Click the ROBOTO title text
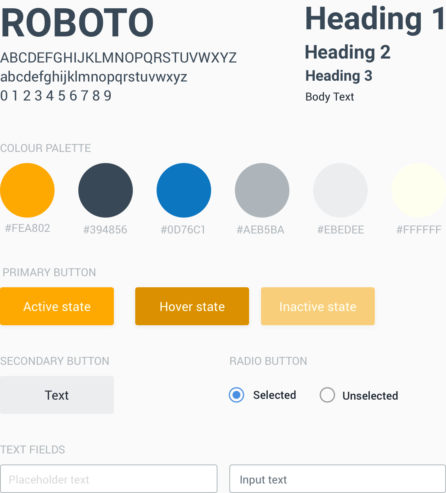This screenshot has height=493, width=446. (x=77, y=23)
